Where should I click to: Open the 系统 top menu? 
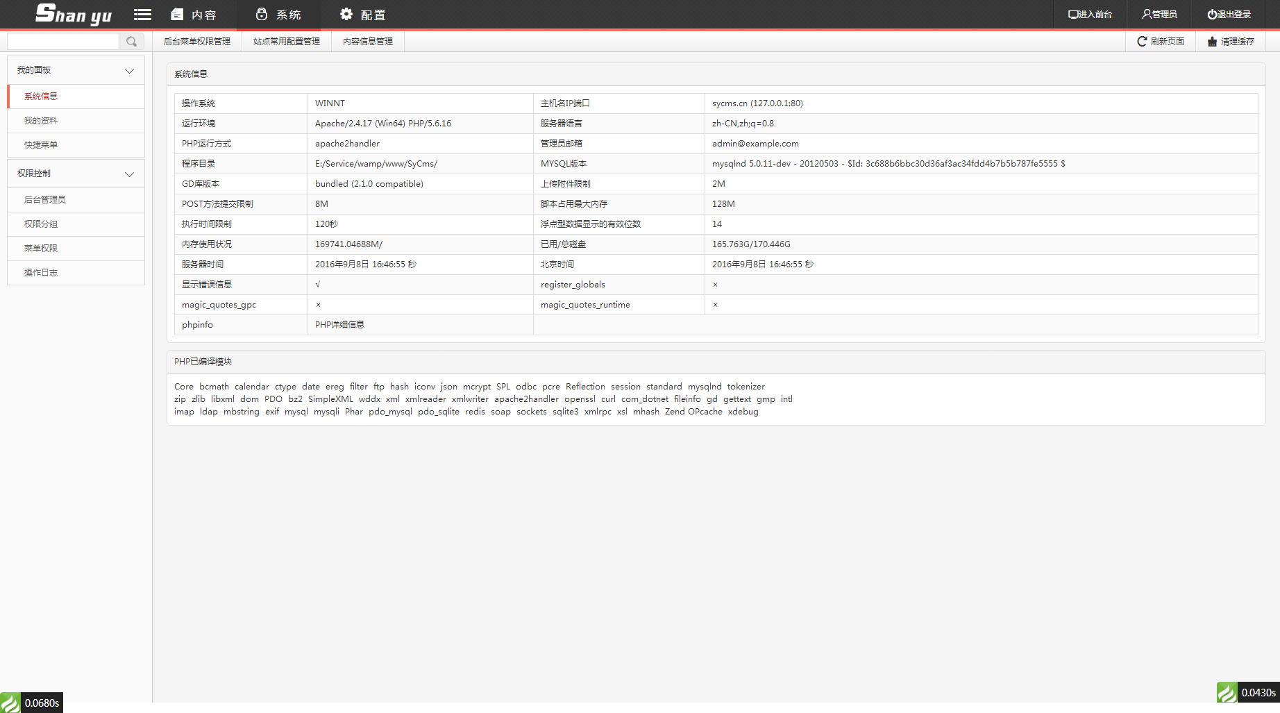[278, 15]
